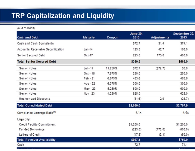Click the 7.875% coupon cell
Image resolution: width=195 pixels, height=151 pixels.
(112, 73)
